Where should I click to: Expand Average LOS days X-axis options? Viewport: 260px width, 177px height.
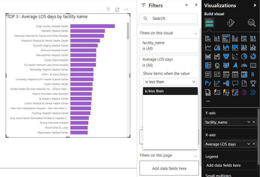pos(248,144)
